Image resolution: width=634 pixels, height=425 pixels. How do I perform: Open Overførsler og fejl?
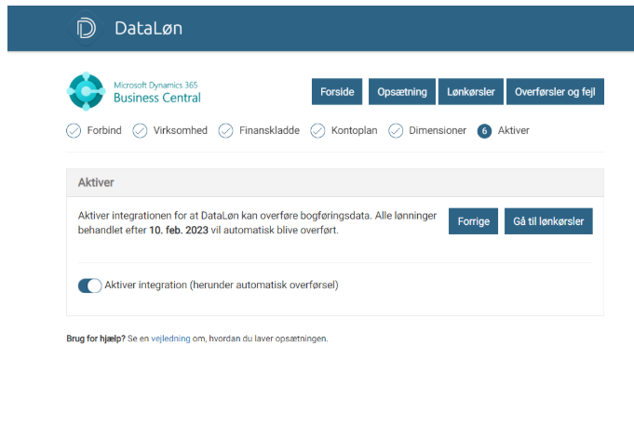pos(560,92)
